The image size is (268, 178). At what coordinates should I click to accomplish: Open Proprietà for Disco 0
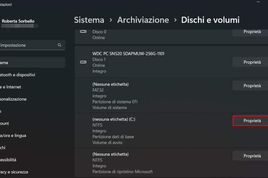click(x=252, y=32)
